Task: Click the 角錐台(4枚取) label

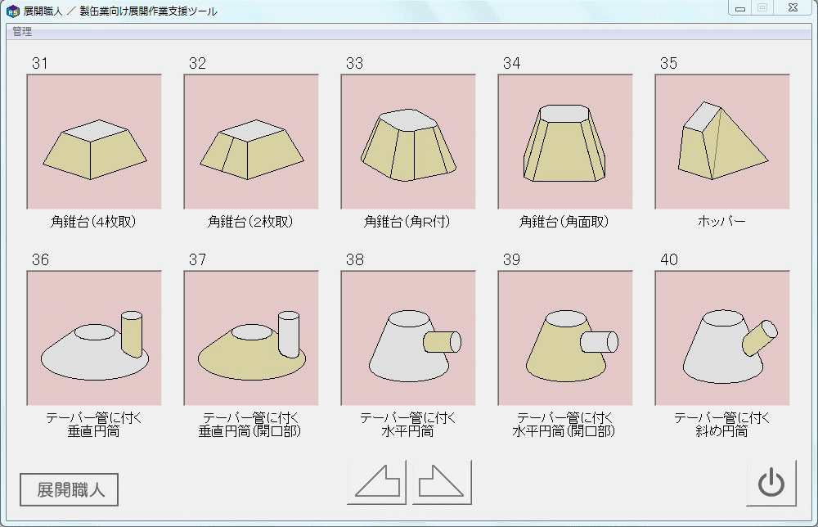Action: click(93, 222)
